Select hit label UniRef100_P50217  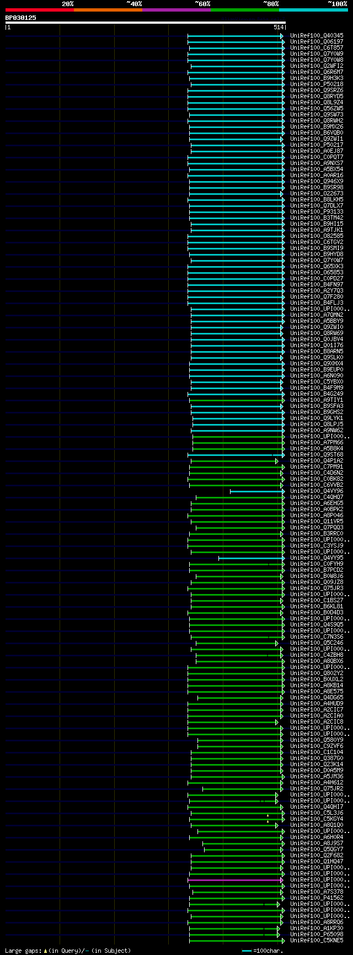coord(317,145)
